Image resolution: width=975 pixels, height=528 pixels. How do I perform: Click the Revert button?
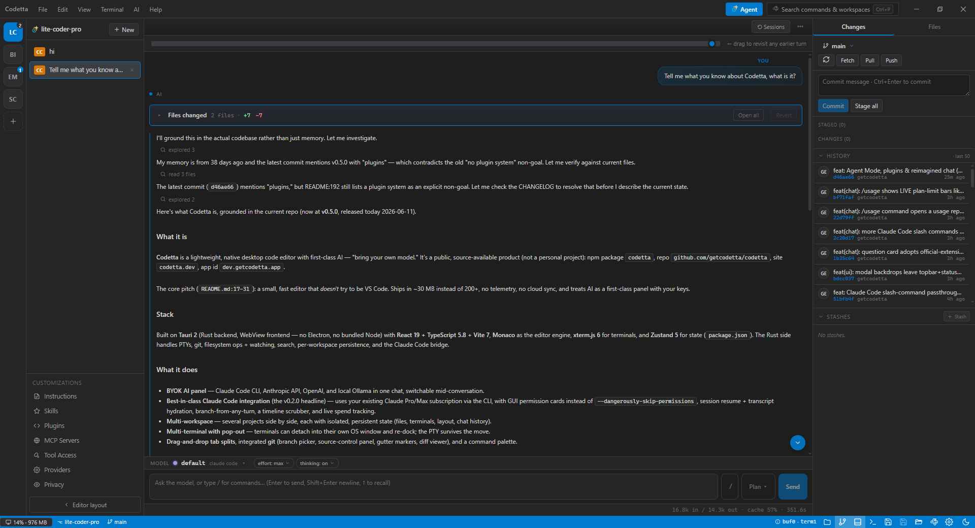[784, 115]
